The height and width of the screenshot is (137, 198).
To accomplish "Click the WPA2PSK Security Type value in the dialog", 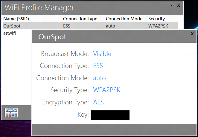I will click(107, 90).
